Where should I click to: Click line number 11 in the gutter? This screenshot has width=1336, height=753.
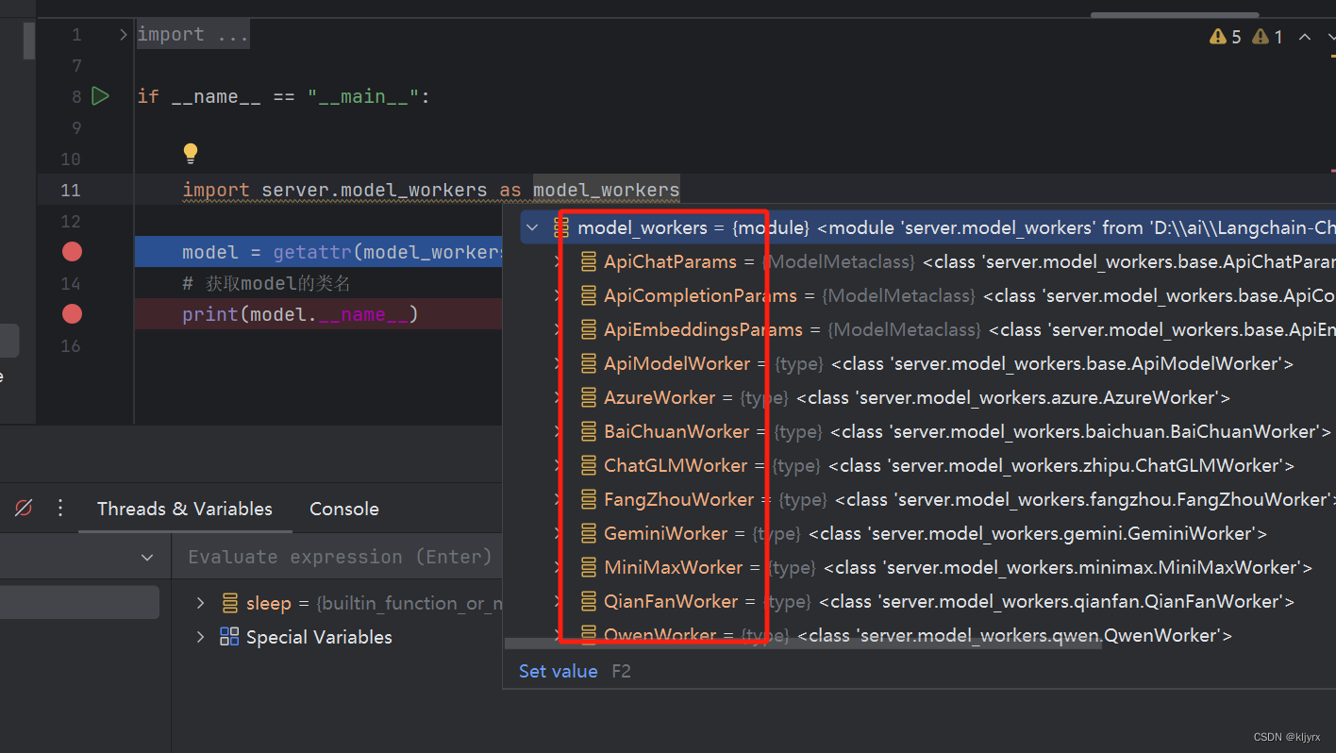coord(71,190)
